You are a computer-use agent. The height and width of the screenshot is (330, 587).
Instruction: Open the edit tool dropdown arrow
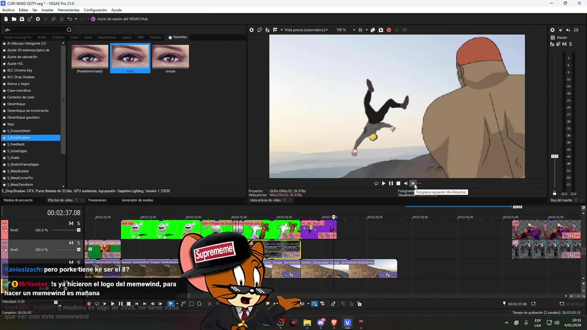[x=177, y=304]
